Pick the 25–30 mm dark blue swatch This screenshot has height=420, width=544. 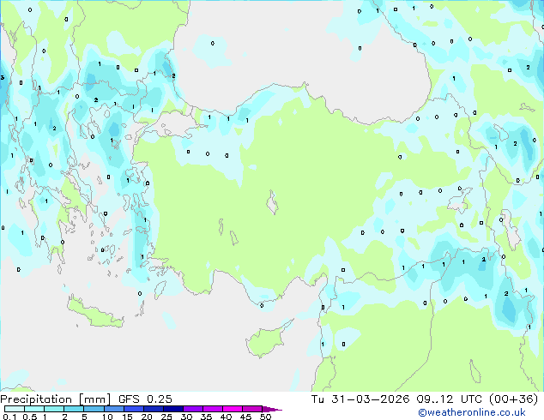[173, 409]
